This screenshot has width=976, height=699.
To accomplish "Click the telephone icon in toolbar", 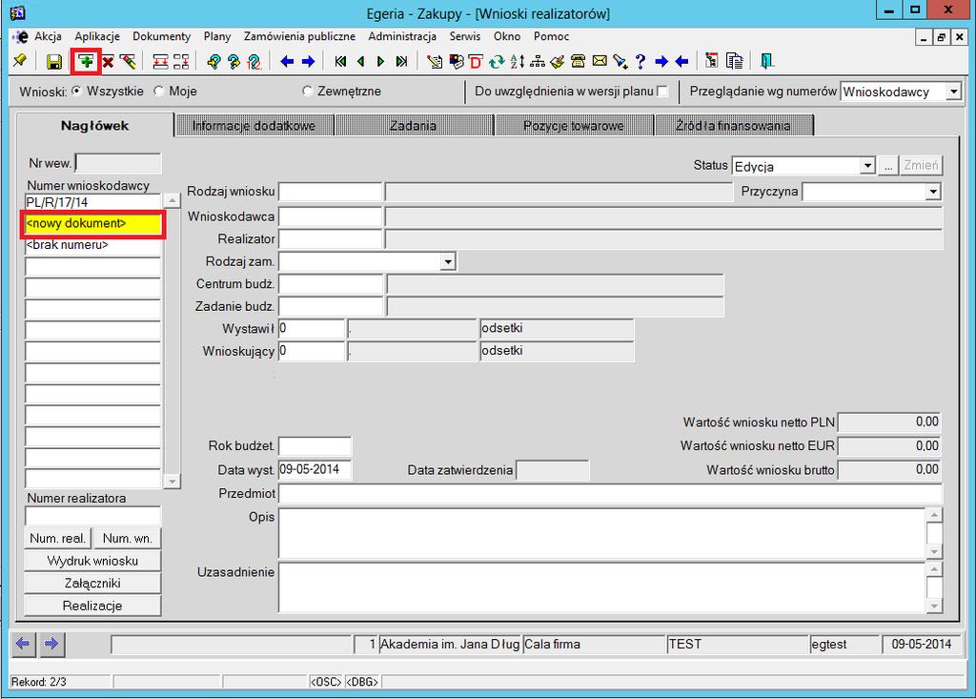I will point(579,61).
